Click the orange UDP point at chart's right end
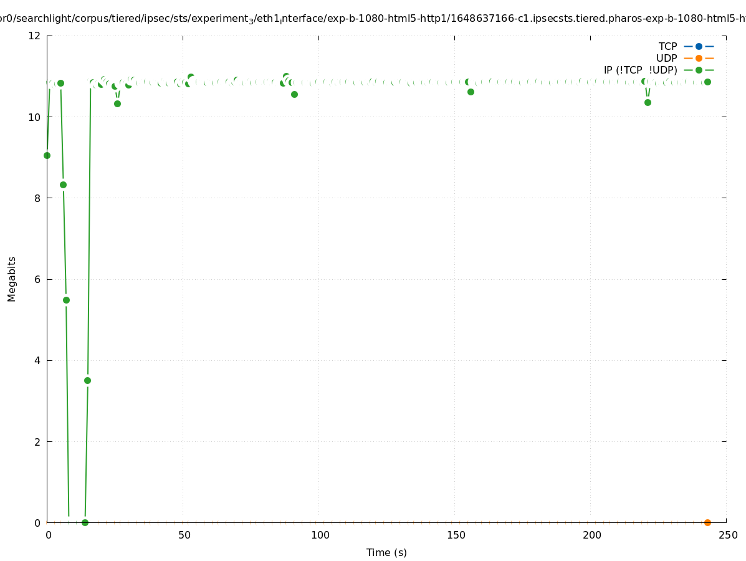This screenshot has width=746, height=561. pos(707,522)
